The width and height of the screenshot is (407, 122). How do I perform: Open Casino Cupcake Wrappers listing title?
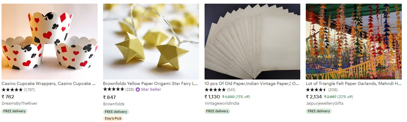coord(49,83)
